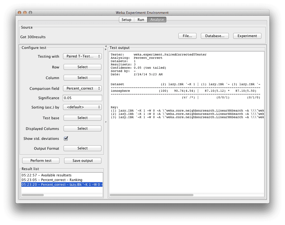The height and width of the screenshot is (225, 285).
Task: Click the right arrow of split-pane divider
Action: point(106,49)
